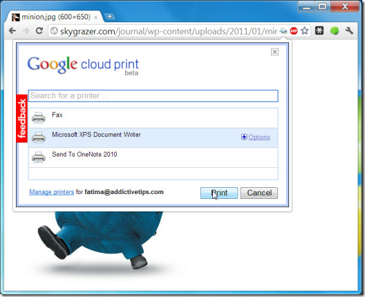Click the green circle extension icon
365x297 pixels.
(x=335, y=30)
